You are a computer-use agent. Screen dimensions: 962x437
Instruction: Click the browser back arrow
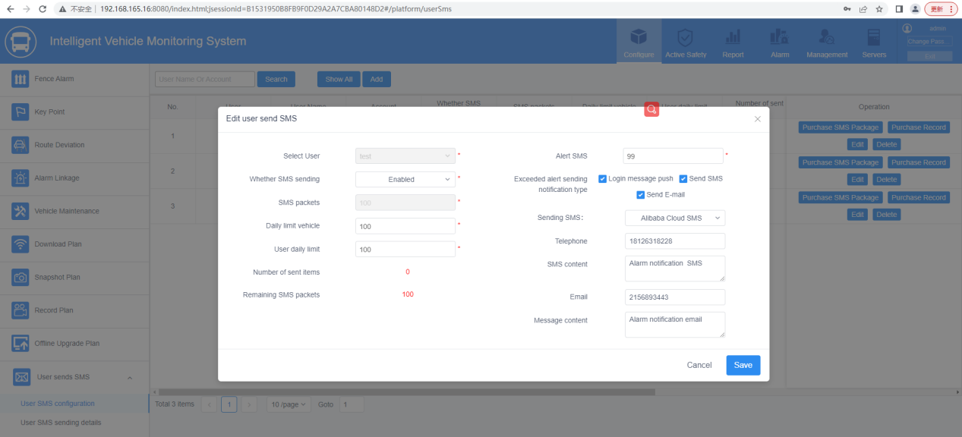coord(10,8)
